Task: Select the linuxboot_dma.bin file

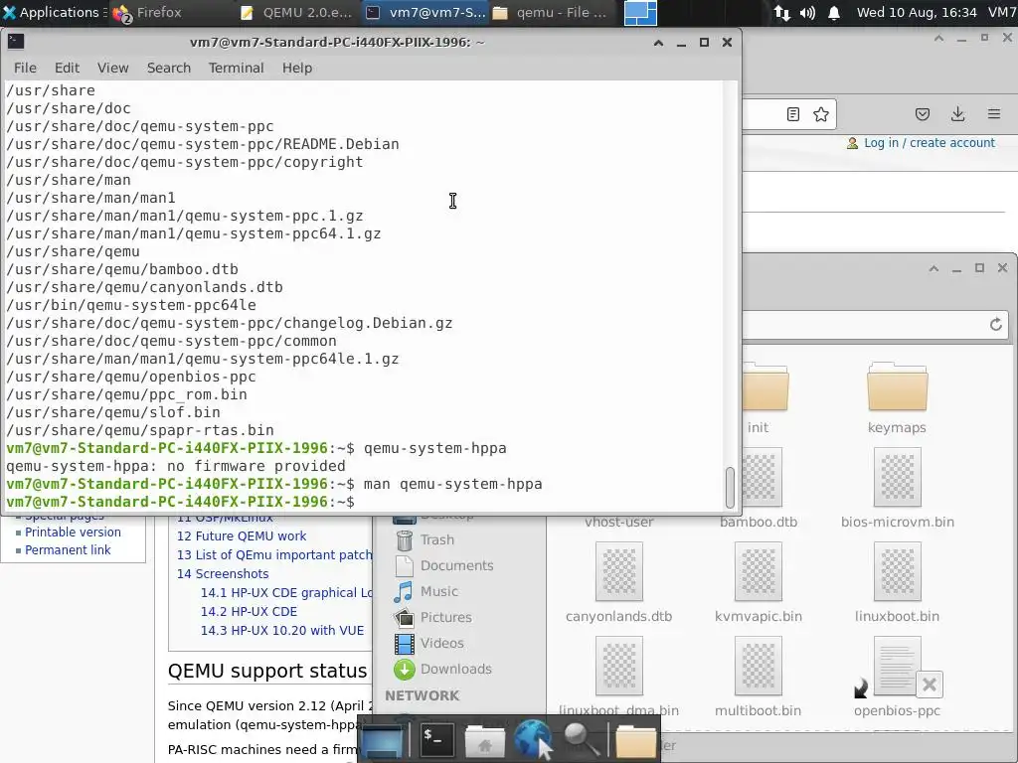Action: (618, 677)
